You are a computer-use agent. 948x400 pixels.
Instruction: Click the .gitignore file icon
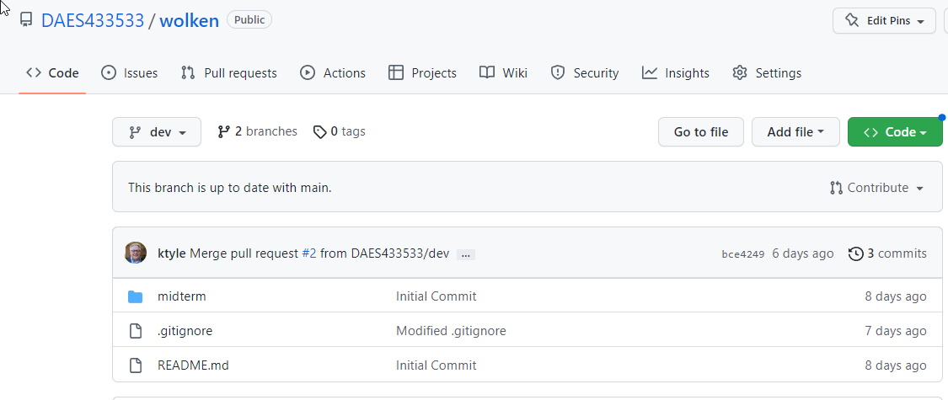pos(136,330)
